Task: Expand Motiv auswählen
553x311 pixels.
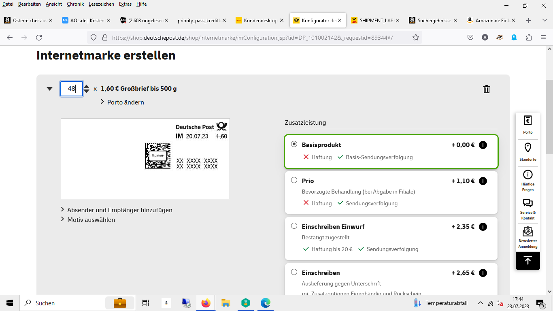Action: (88, 219)
